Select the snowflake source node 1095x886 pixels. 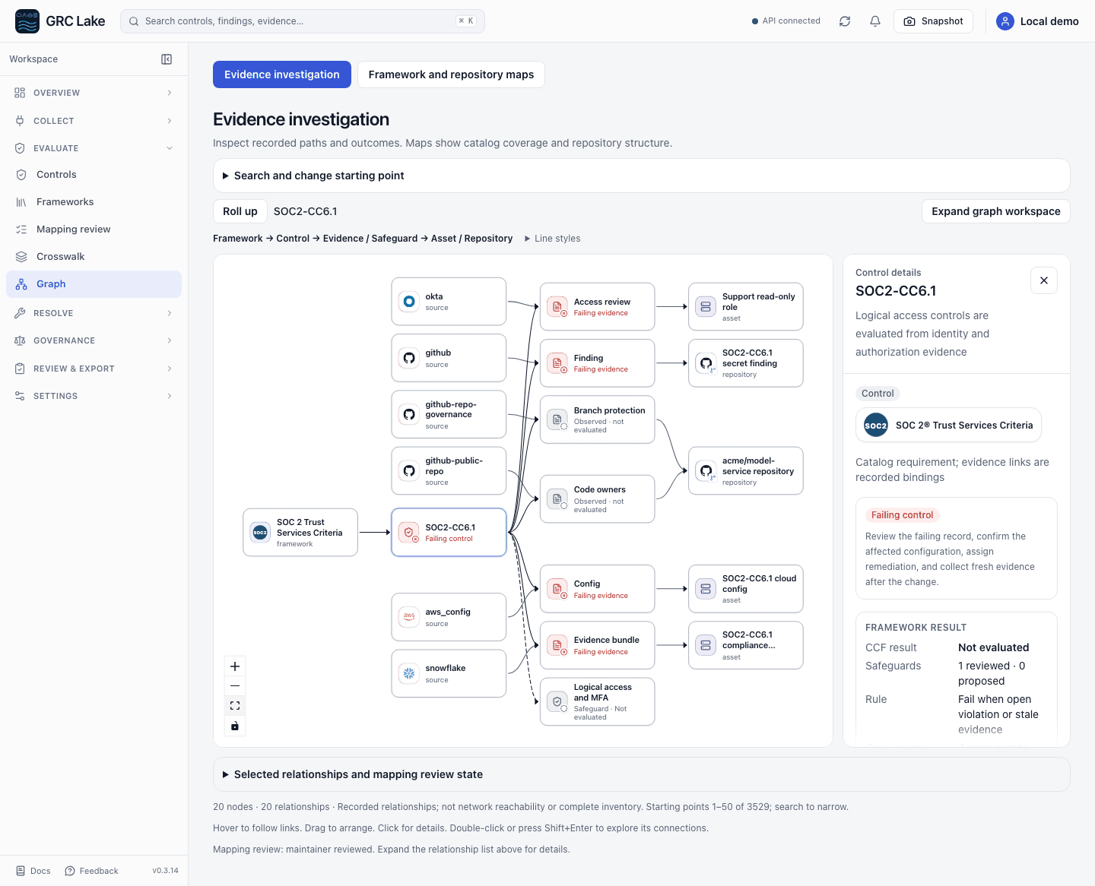tap(449, 673)
